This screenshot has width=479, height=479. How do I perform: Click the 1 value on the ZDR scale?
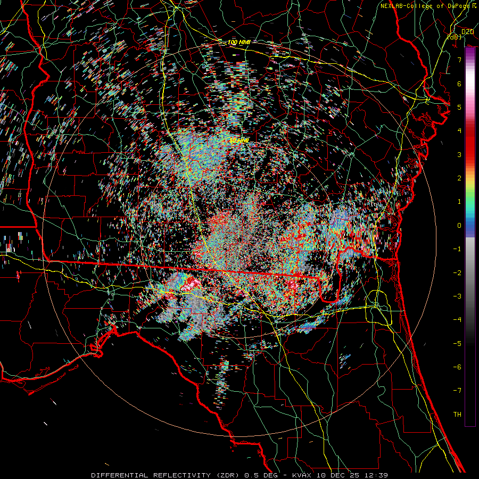[459, 202]
